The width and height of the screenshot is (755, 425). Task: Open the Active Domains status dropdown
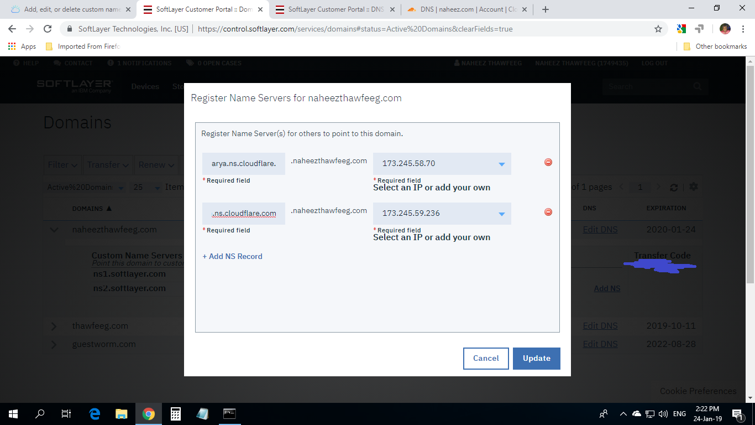85,188
